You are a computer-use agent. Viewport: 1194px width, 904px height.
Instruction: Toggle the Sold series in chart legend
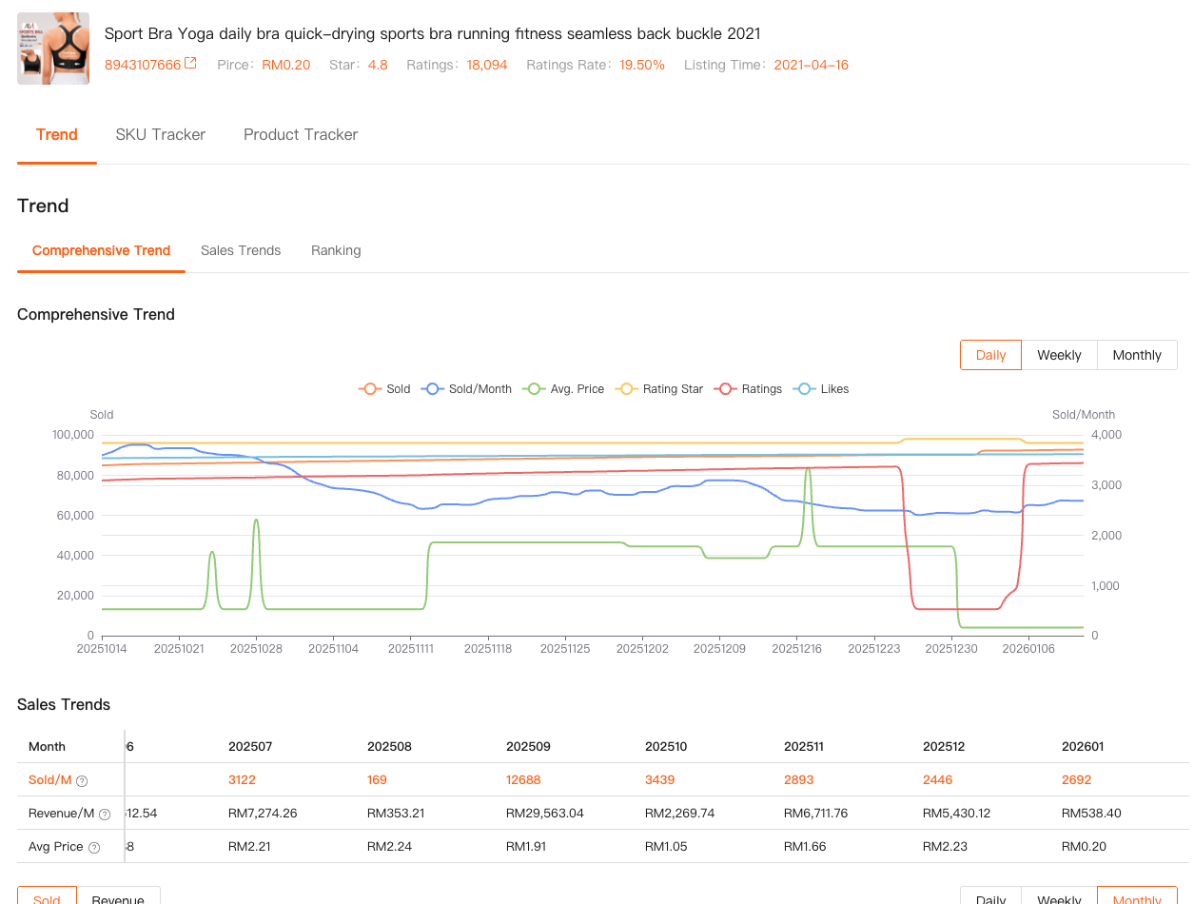click(384, 389)
